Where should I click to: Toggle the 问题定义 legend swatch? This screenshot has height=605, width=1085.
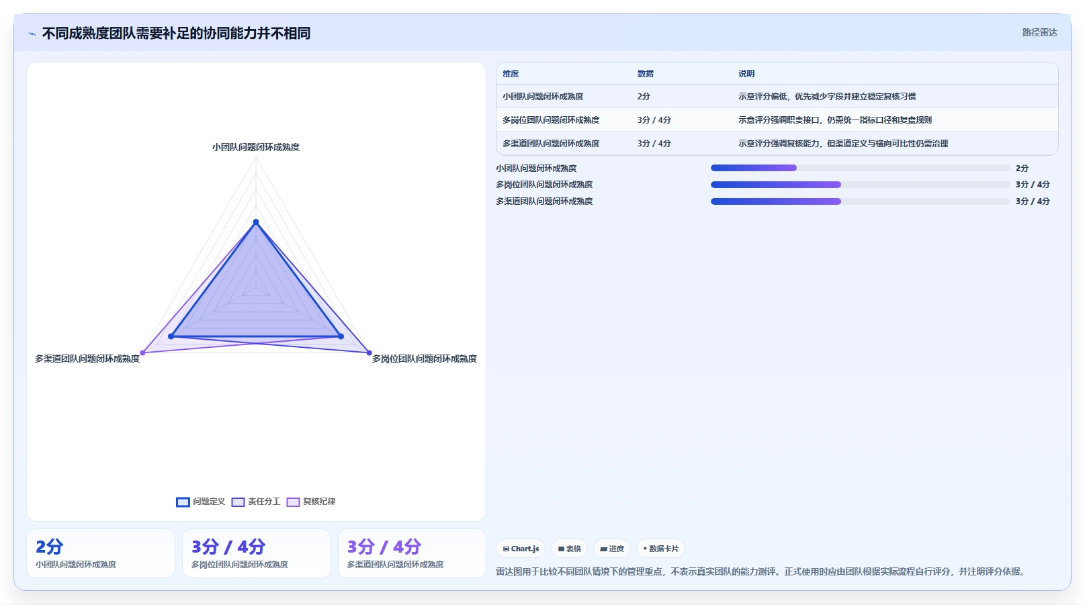[x=183, y=502]
